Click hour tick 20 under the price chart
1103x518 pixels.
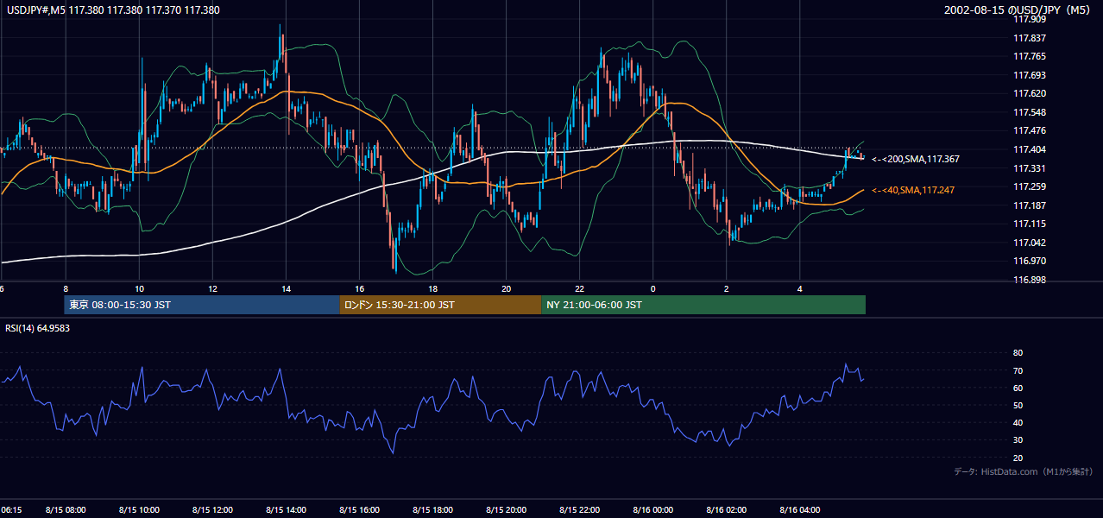pyautogui.click(x=506, y=289)
